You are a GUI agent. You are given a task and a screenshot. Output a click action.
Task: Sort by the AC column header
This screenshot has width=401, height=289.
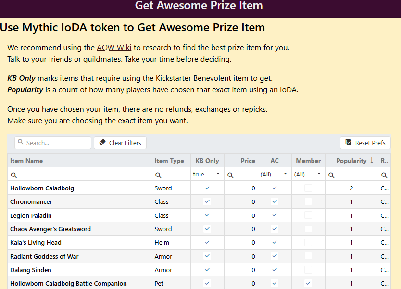point(275,161)
